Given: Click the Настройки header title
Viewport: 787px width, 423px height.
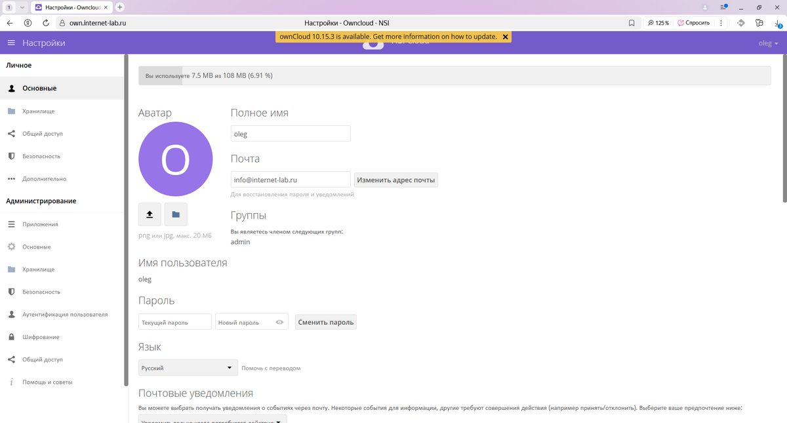Looking at the screenshot, I should [x=43, y=43].
